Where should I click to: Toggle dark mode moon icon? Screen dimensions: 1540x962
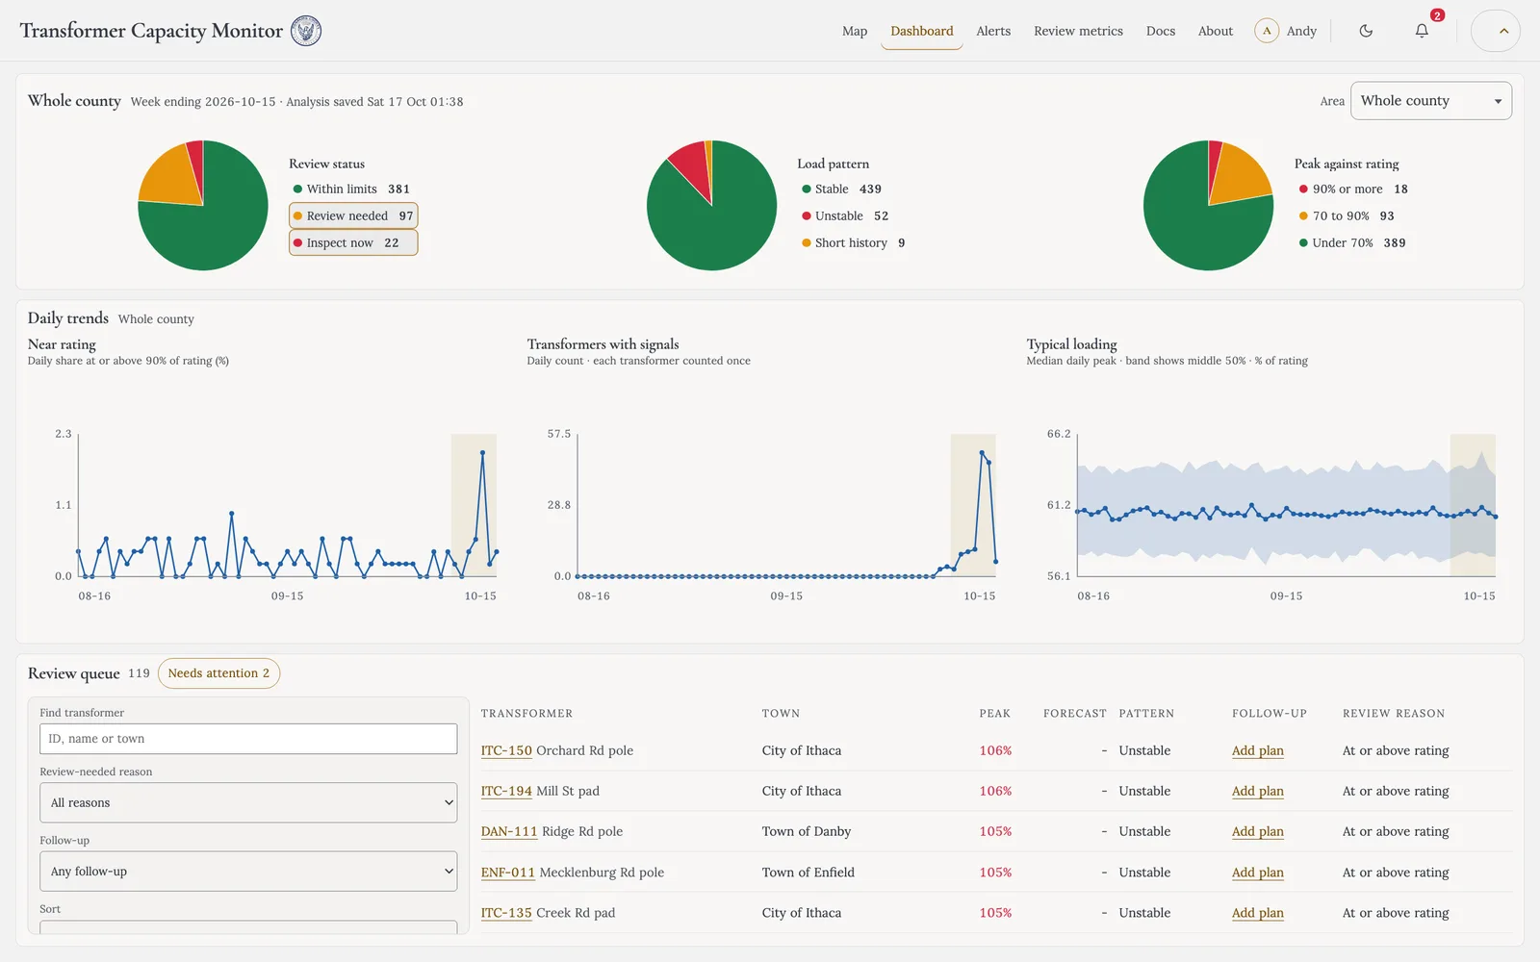(x=1366, y=31)
